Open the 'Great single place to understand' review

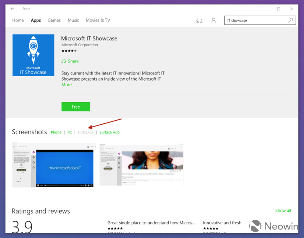point(151,223)
